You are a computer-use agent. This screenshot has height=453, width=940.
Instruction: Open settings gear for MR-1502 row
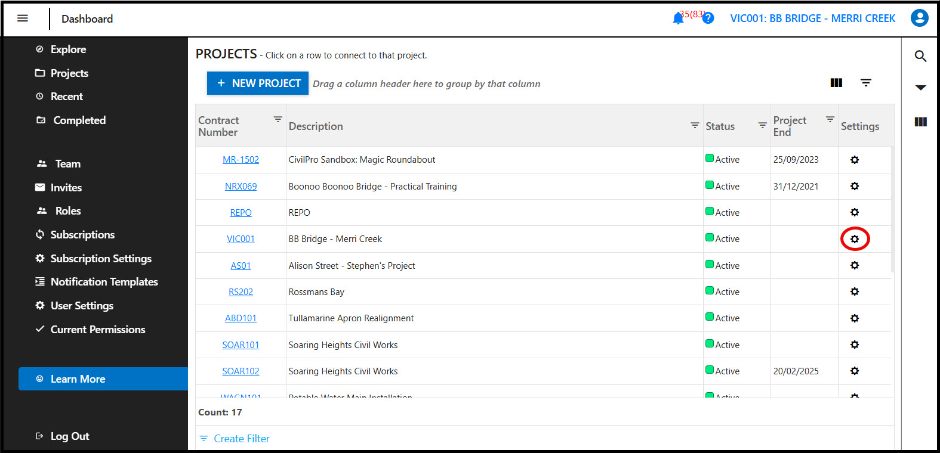click(855, 160)
